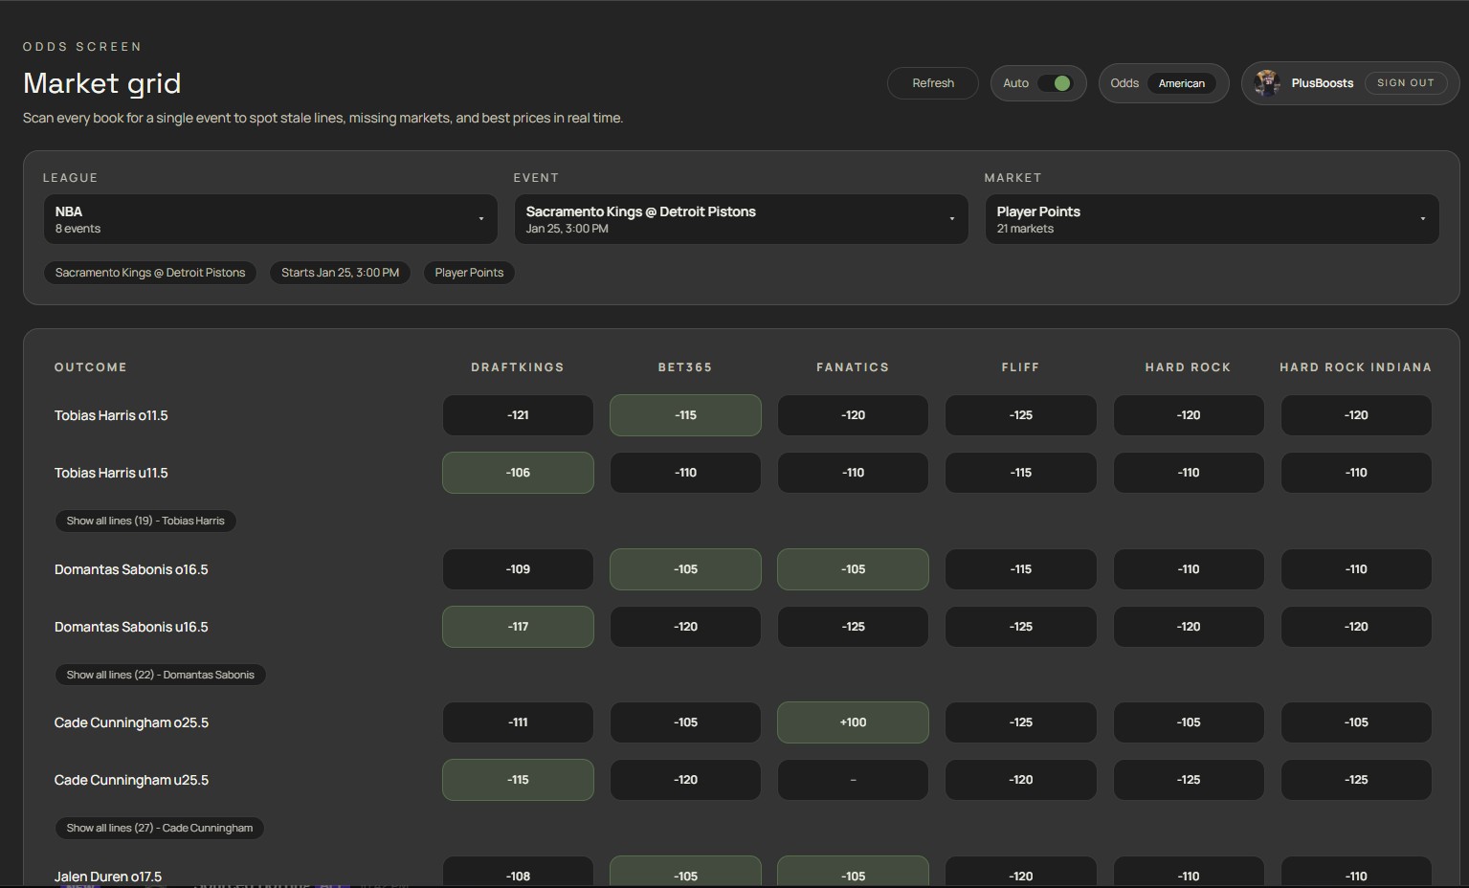Open the Event dropdown for Kings @ Pistons

coord(741,219)
